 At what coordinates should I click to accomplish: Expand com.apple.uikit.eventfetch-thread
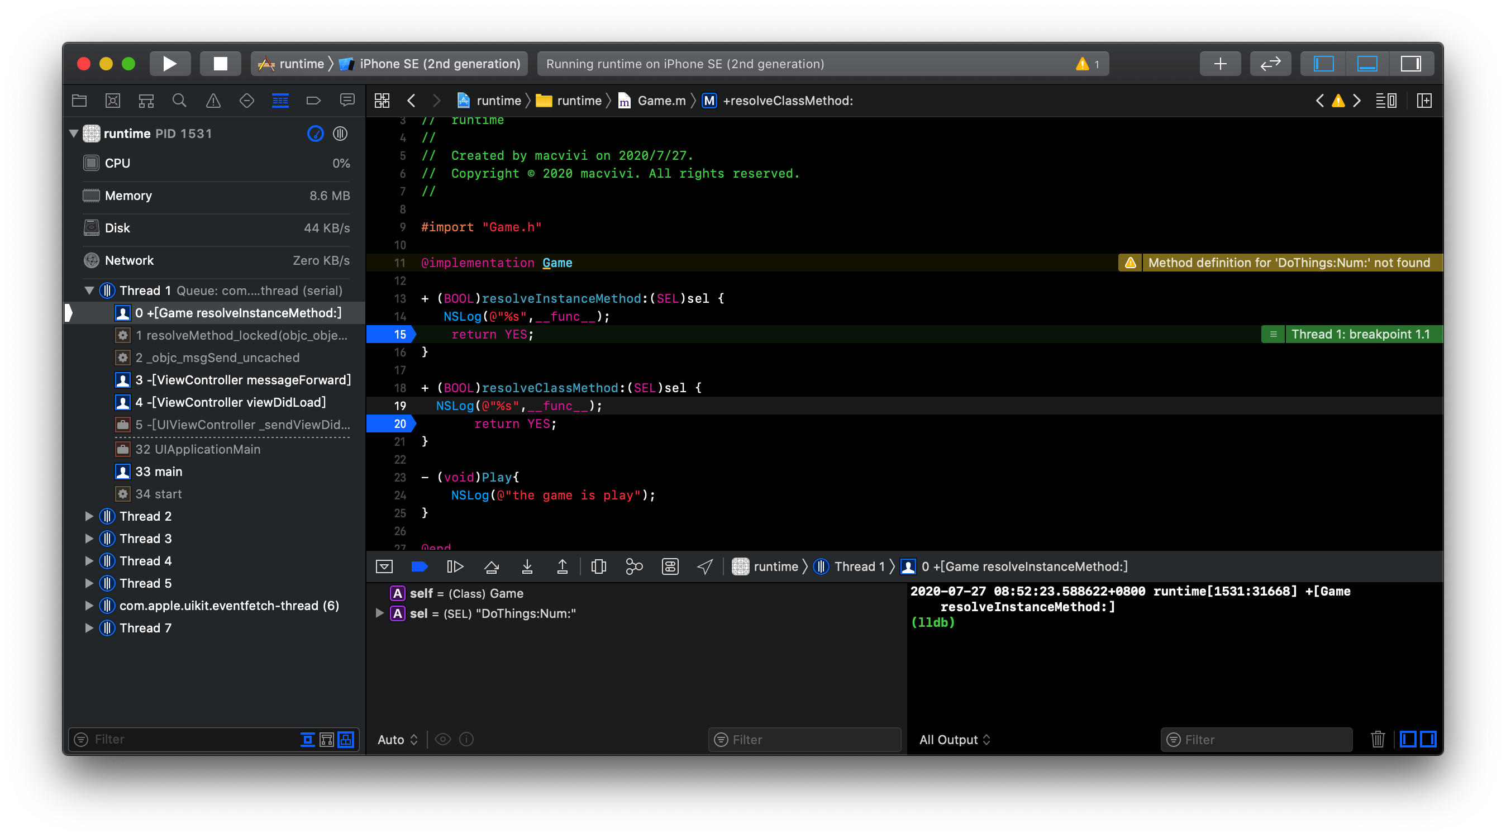pos(89,606)
